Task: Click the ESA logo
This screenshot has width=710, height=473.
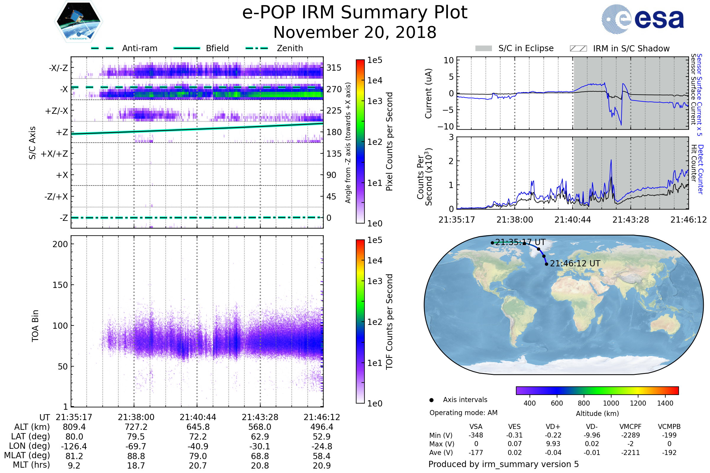Action: [642, 19]
